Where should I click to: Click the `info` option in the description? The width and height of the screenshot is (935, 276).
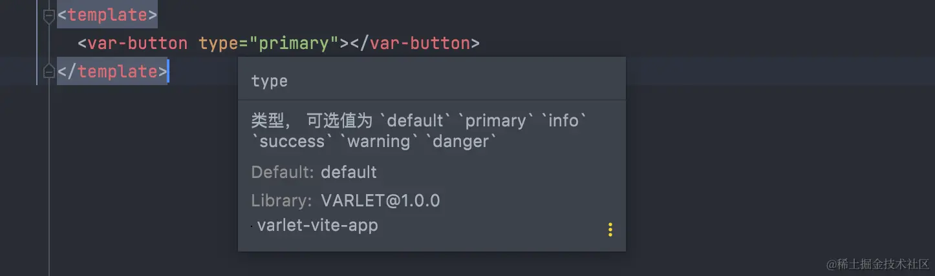point(564,121)
